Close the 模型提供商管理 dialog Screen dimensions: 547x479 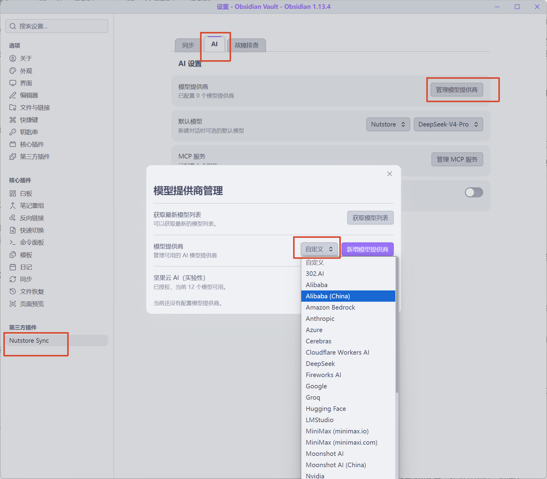(389, 174)
